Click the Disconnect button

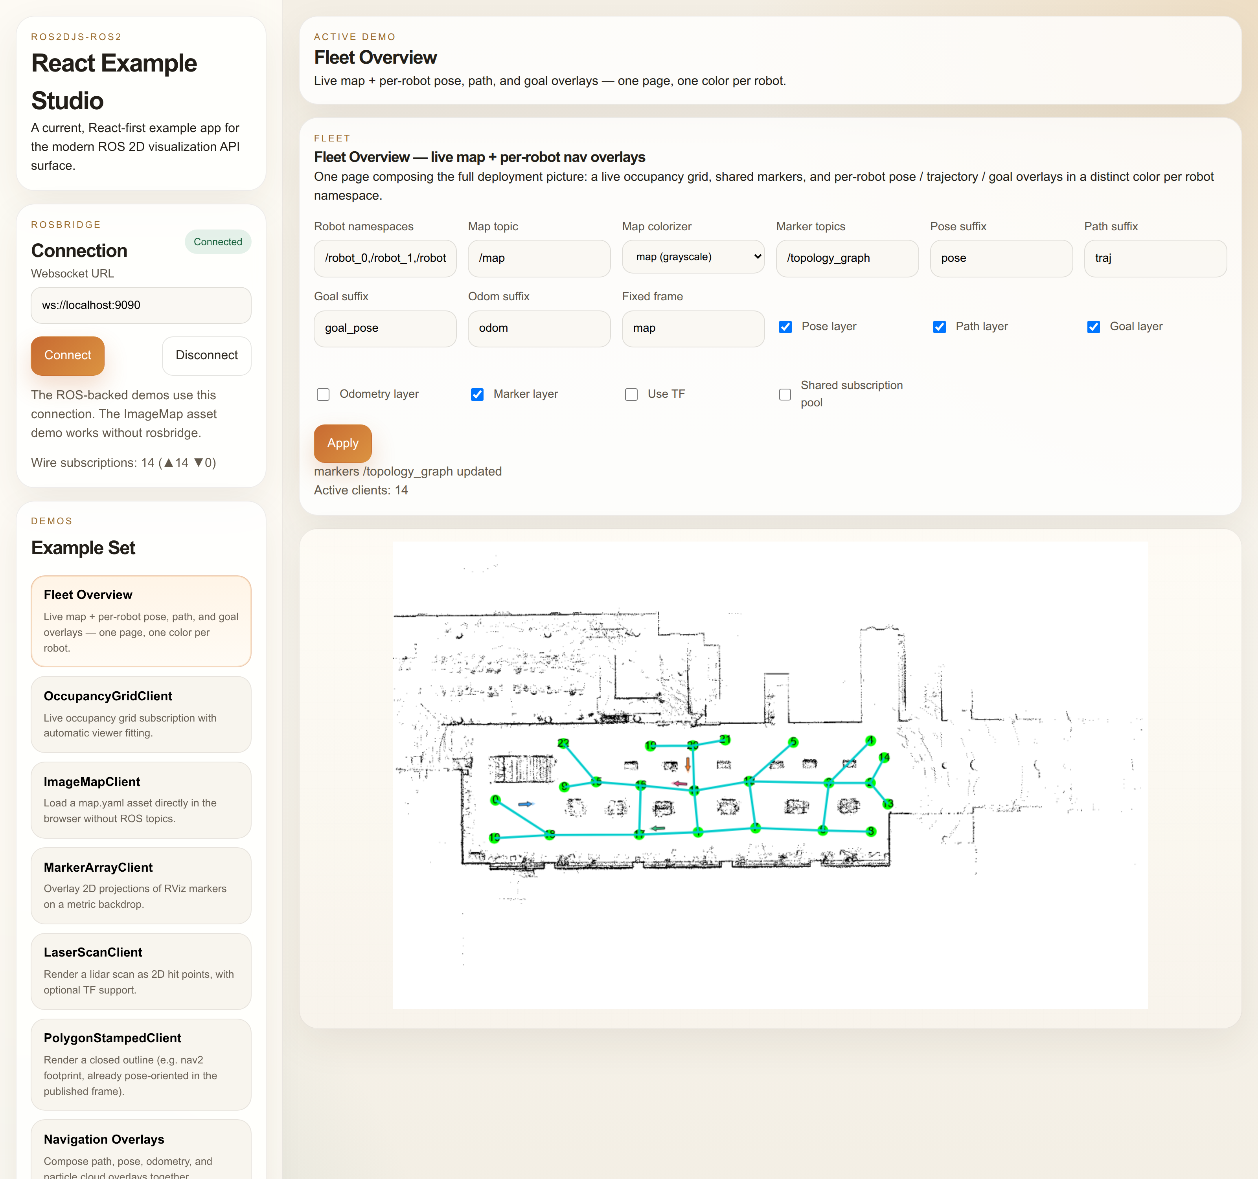coord(206,356)
